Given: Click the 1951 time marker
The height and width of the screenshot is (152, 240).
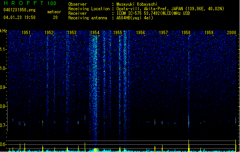Looking at the screenshot, I should 26,33.
